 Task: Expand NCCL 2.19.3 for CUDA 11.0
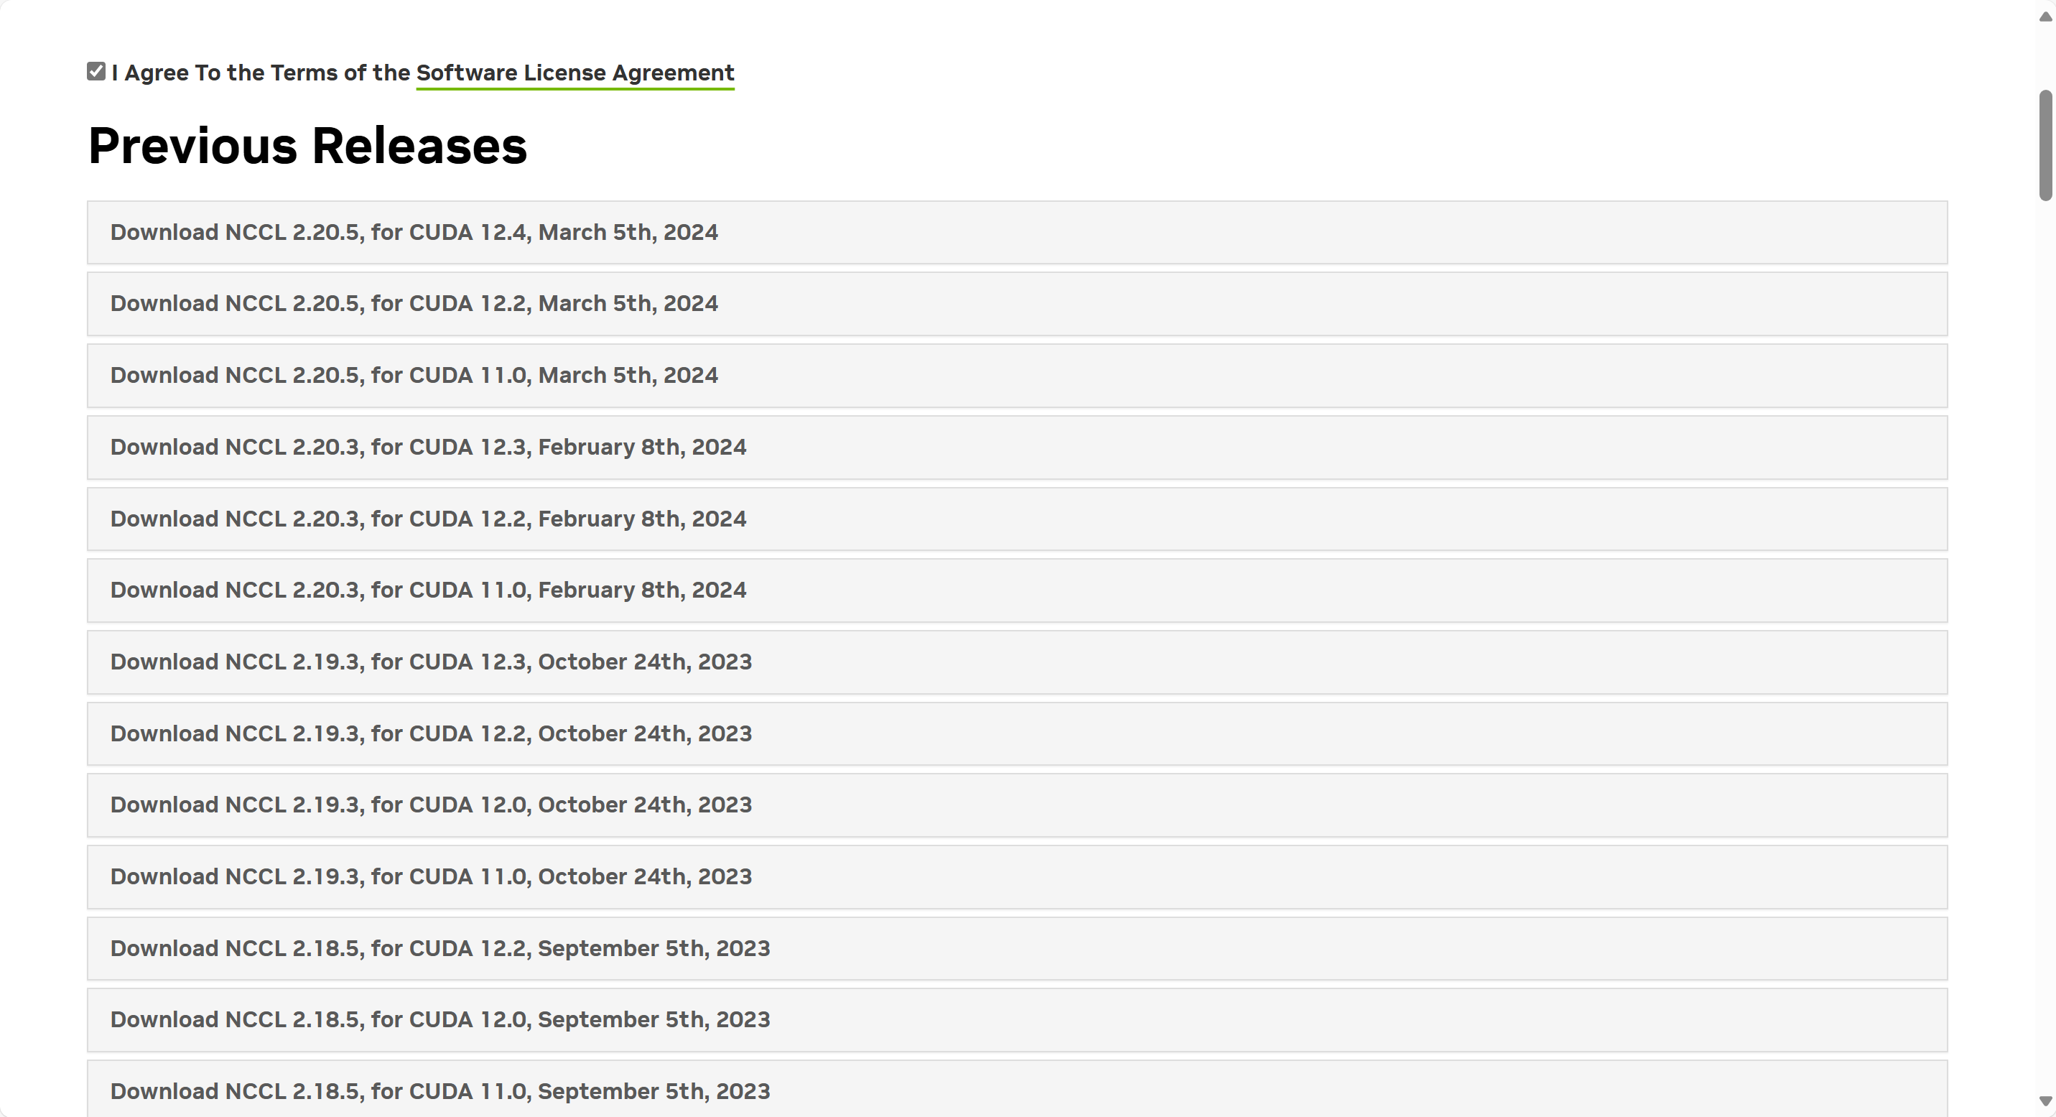tap(431, 876)
